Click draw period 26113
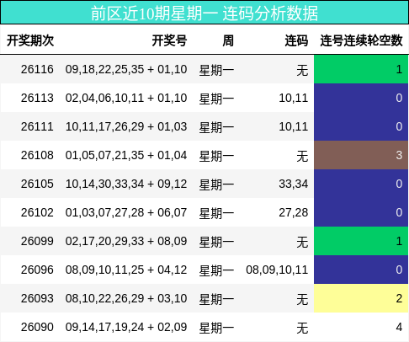 coord(37,98)
